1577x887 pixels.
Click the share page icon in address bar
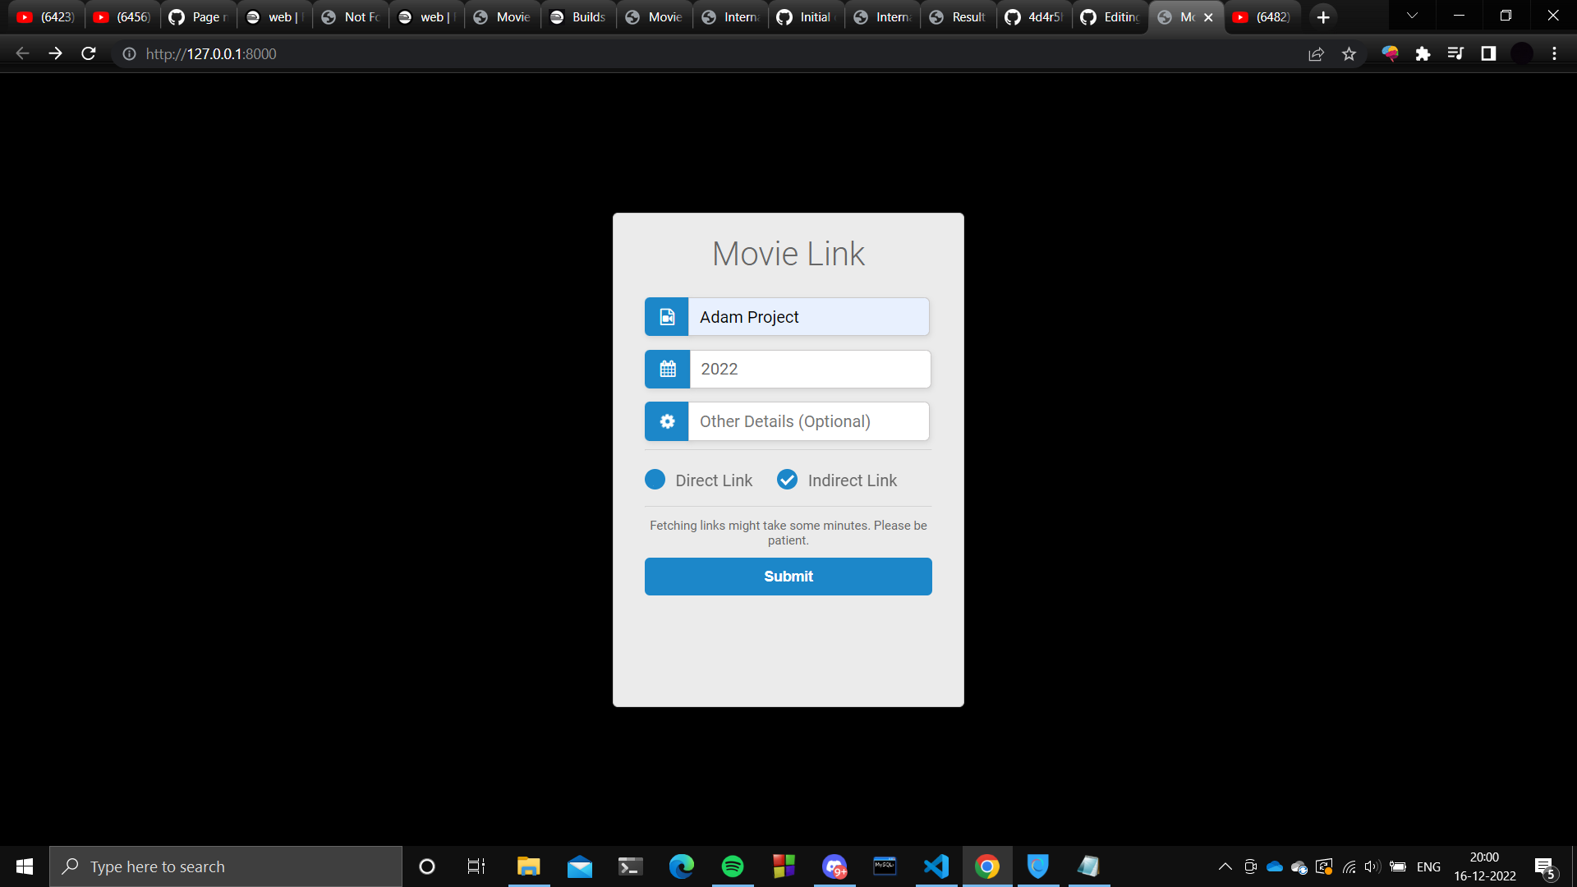(1316, 54)
